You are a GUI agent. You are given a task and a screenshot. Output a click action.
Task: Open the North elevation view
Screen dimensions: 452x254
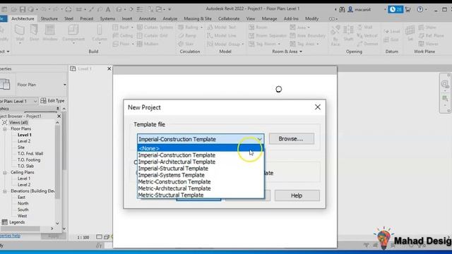coord(23,204)
